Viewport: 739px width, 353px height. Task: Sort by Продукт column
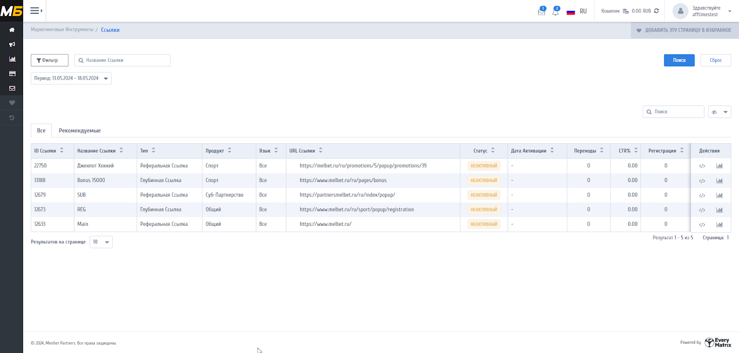229,151
